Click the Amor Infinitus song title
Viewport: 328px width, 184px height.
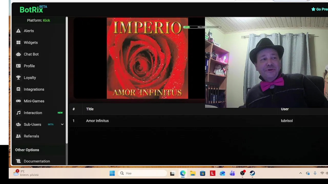coord(97,121)
